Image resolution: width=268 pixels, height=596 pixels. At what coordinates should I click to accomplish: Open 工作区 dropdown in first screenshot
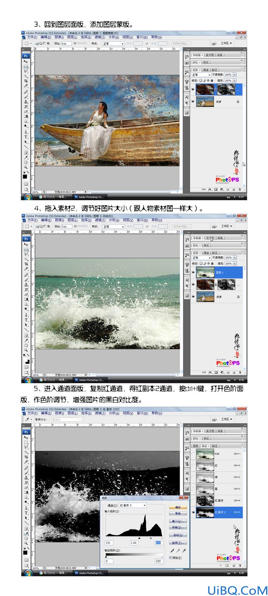[x=226, y=43]
